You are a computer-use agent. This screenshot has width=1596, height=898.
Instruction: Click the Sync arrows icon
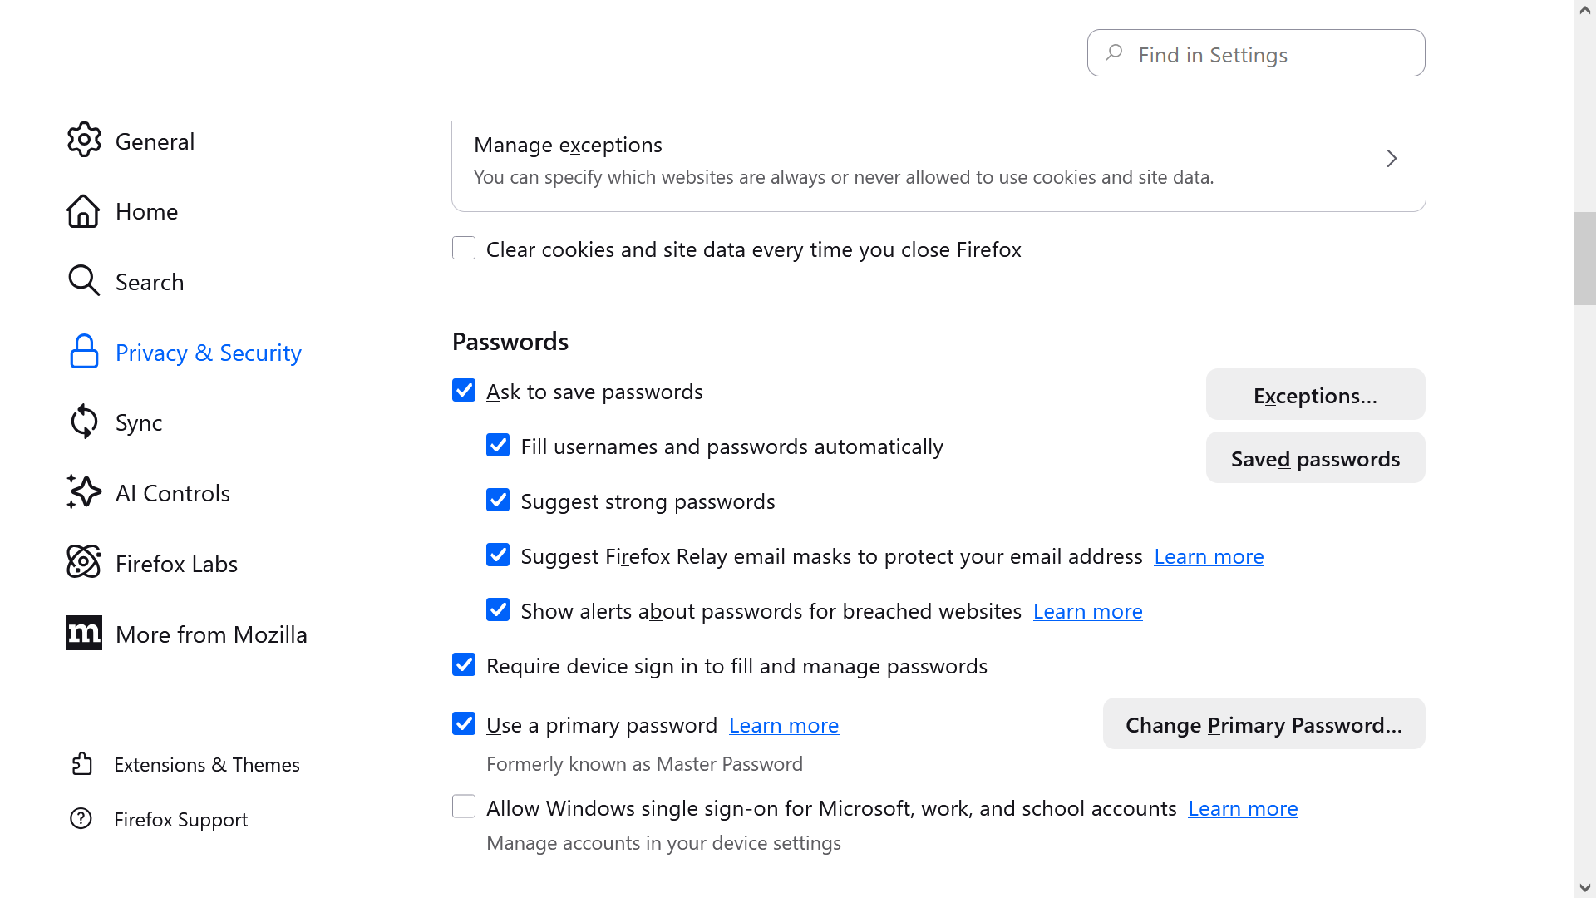[84, 422]
